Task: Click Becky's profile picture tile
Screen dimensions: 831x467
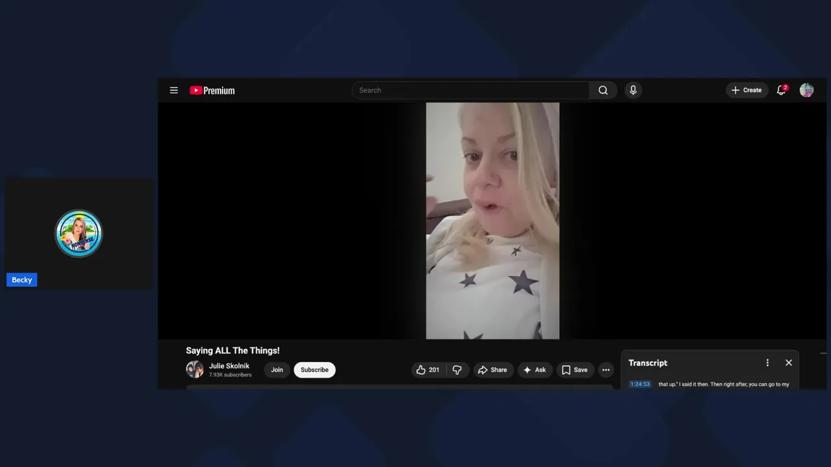Action: click(x=79, y=233)
